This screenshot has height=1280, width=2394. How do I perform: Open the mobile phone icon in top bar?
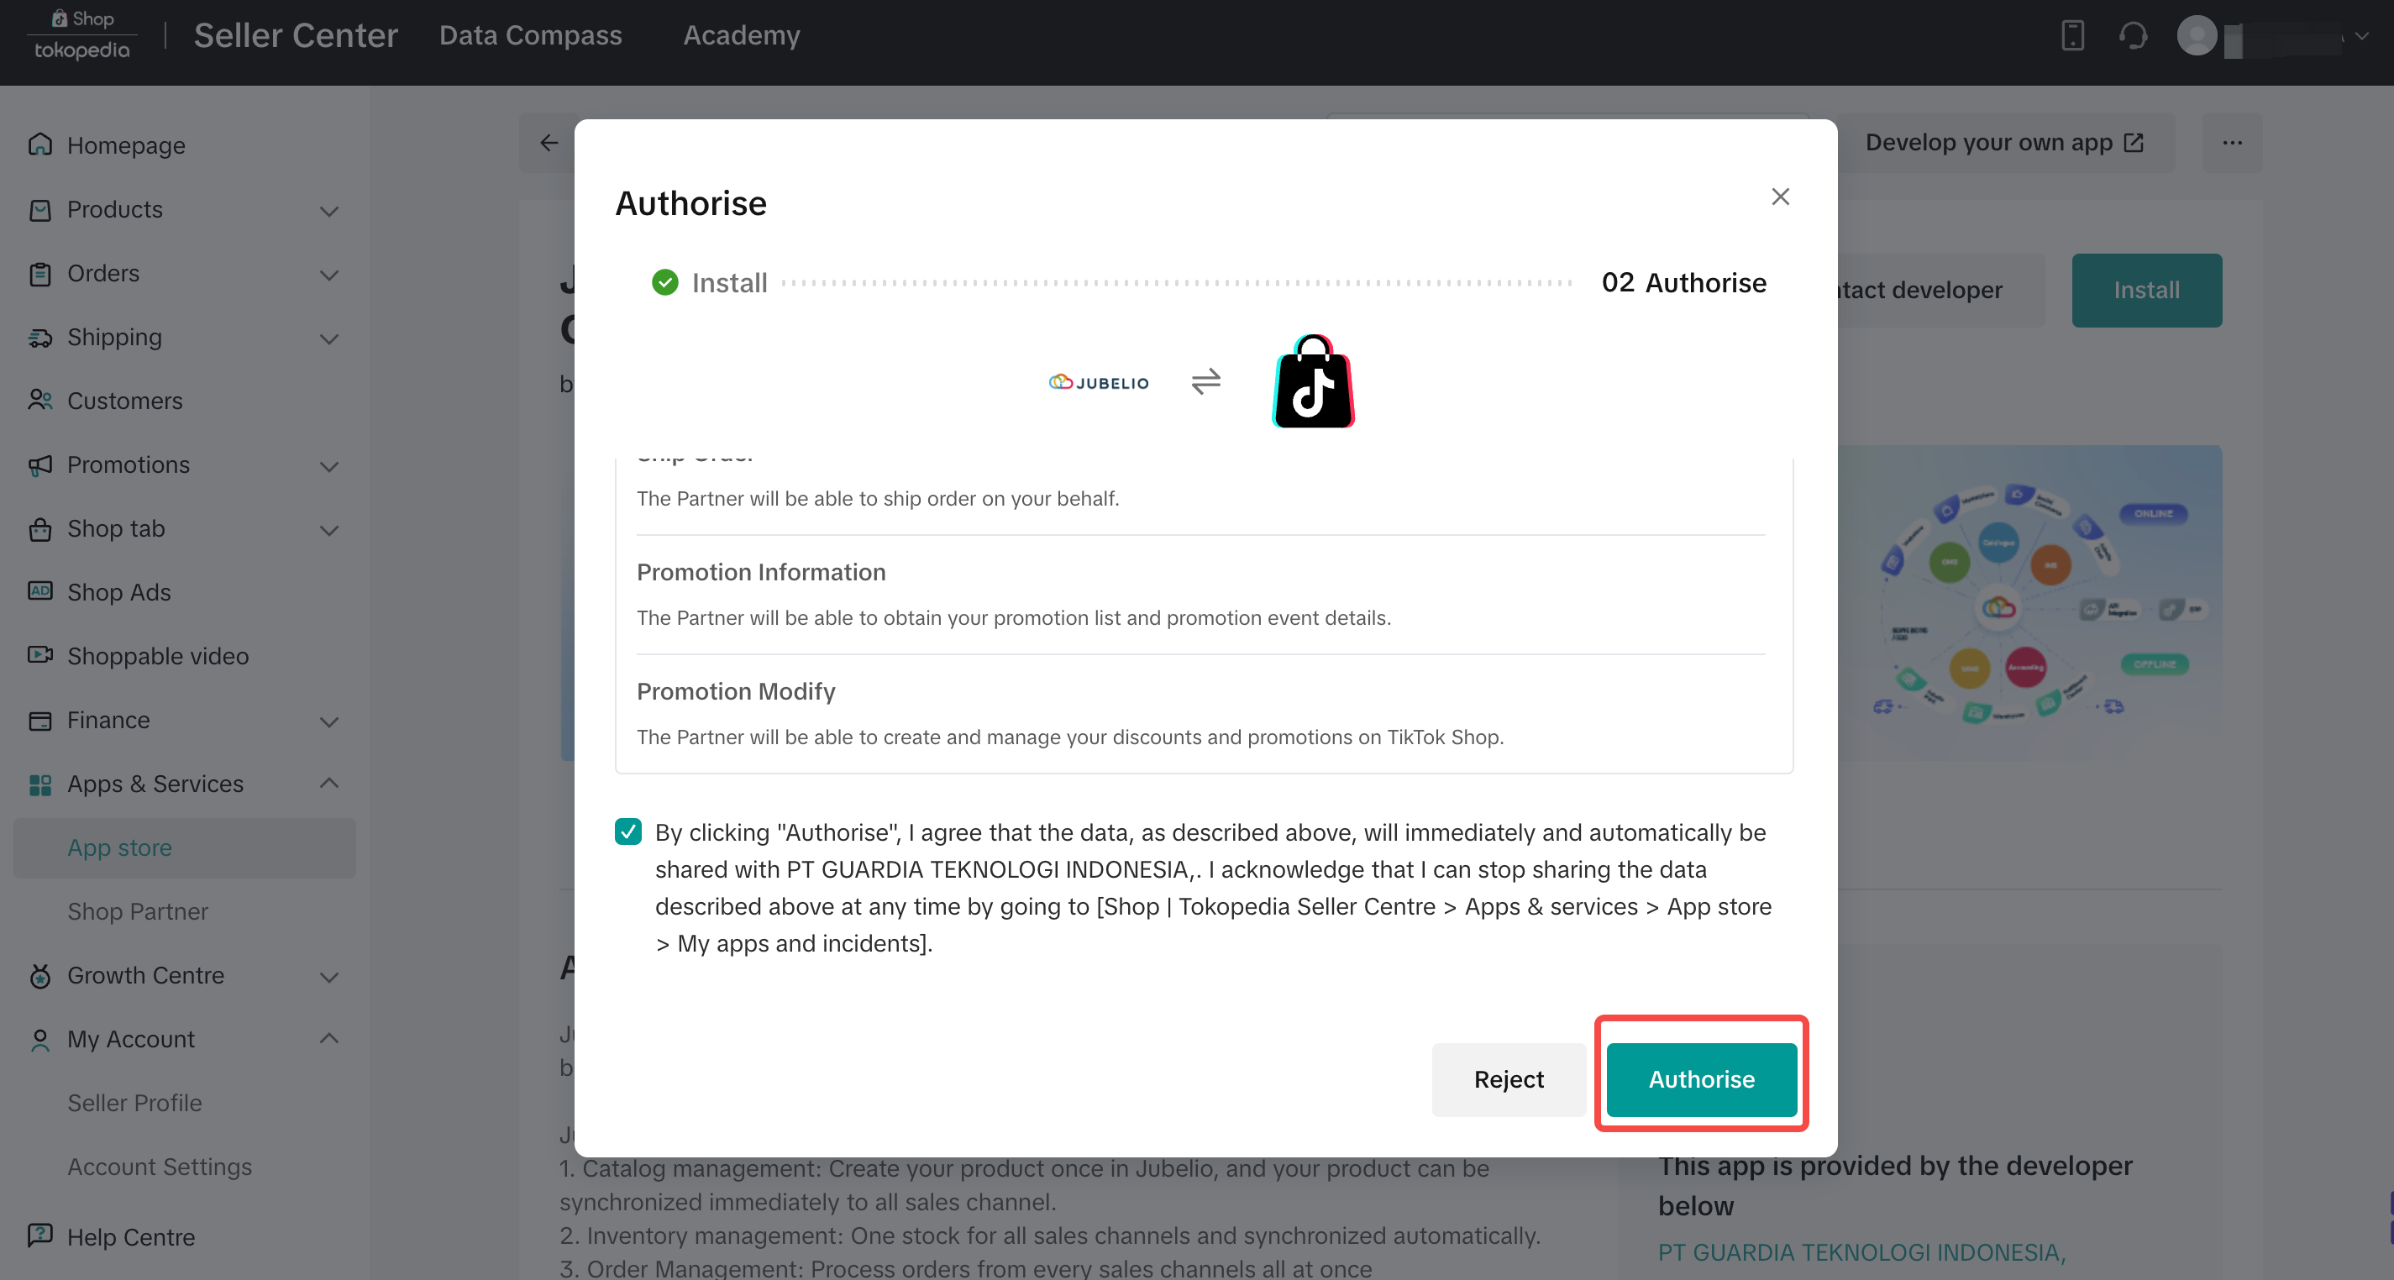(x=2072, y=36)
